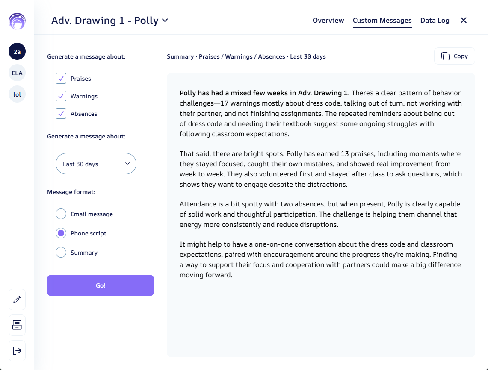488x370 pixels.
Task: Choose the Summary message format
Action: 61,253
